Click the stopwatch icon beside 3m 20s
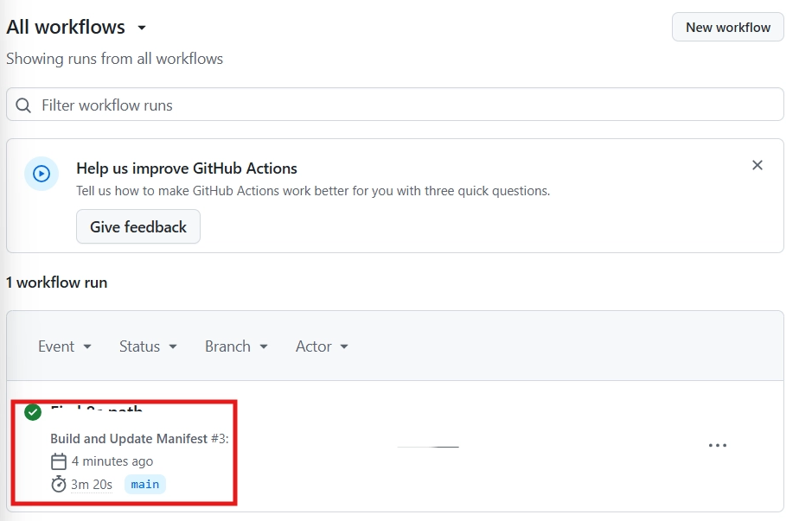 (x=59, y=484)
